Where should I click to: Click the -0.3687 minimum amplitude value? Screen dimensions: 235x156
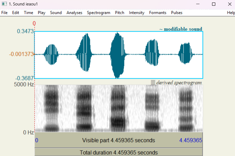25,78
